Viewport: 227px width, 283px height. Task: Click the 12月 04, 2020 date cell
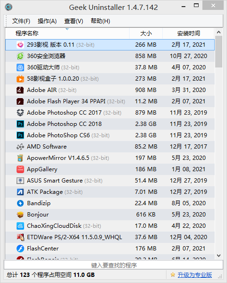pos(188,237)
